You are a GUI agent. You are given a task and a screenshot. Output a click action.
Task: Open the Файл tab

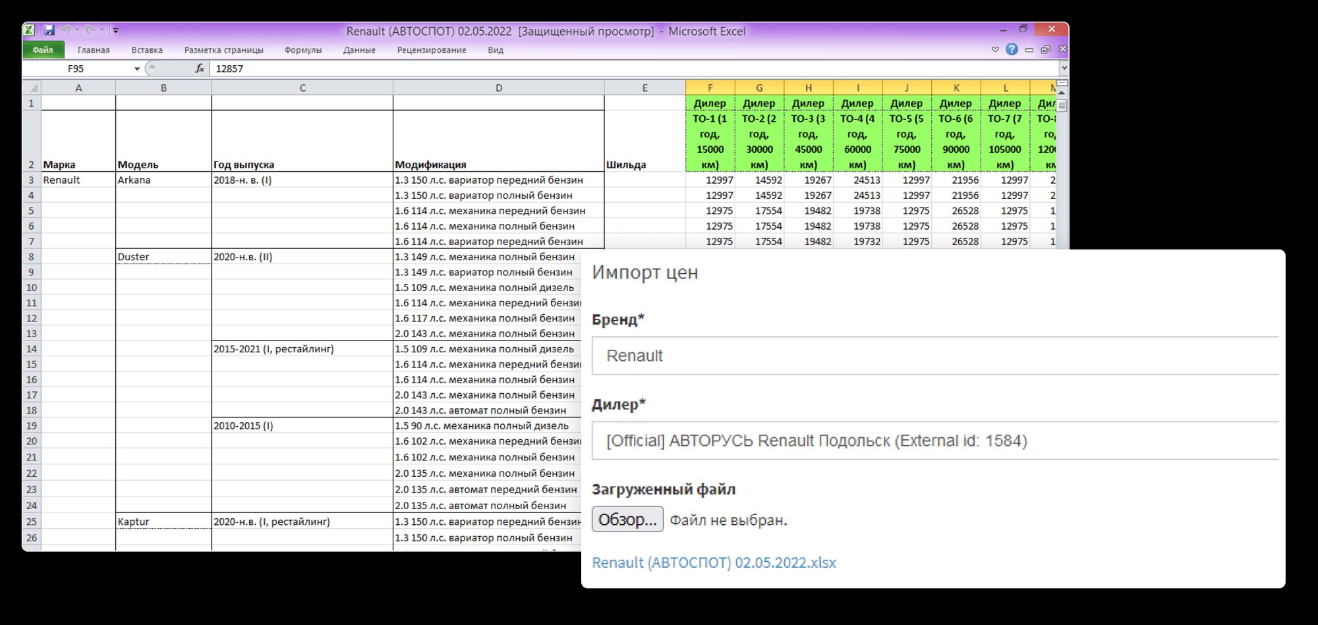43,50
